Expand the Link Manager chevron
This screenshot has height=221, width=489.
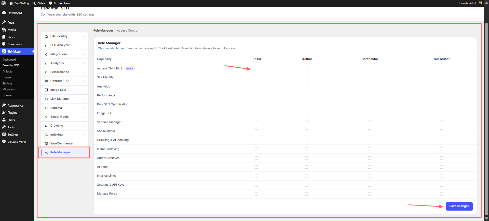point(84,99)
